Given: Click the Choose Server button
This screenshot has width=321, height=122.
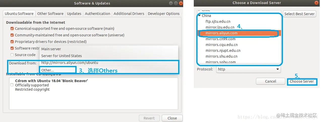Looking at the screenshot, I should (x=302, y=81).
